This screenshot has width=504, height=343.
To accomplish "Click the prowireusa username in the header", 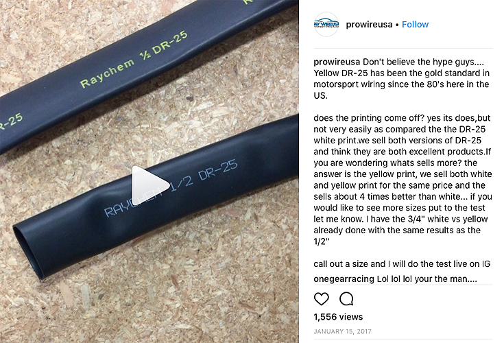I will (x=369, y=25).
